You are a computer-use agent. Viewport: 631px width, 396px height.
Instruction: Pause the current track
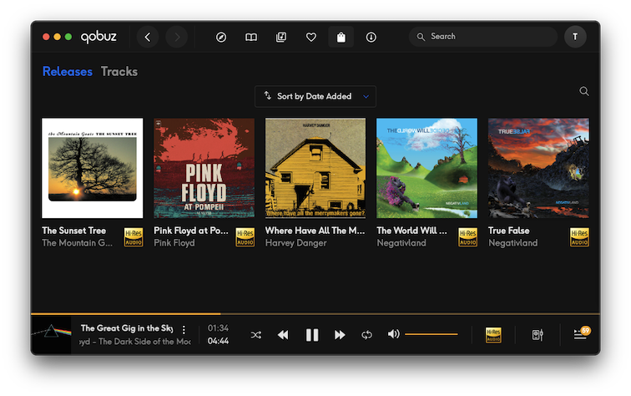point(312,335)
